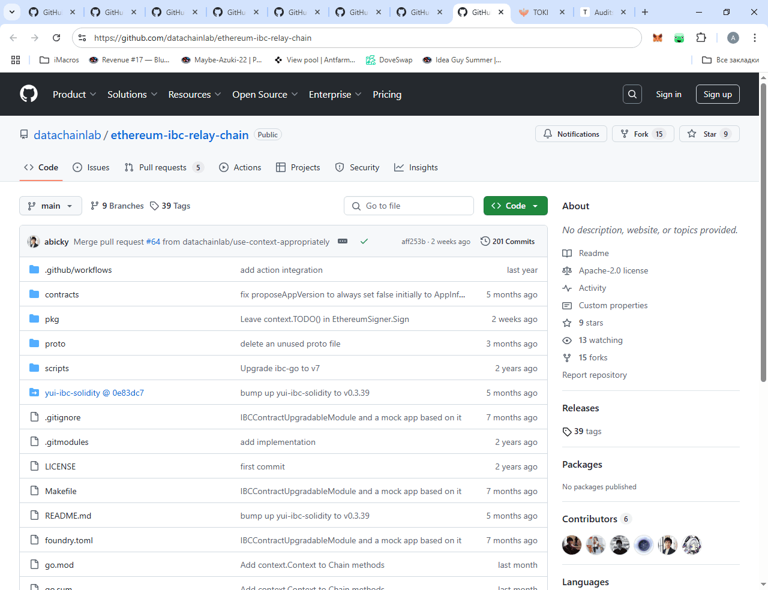Click the green extension icon beside MetaMask
The height and width of the screenshot is (590, 768).
(679, 38)
